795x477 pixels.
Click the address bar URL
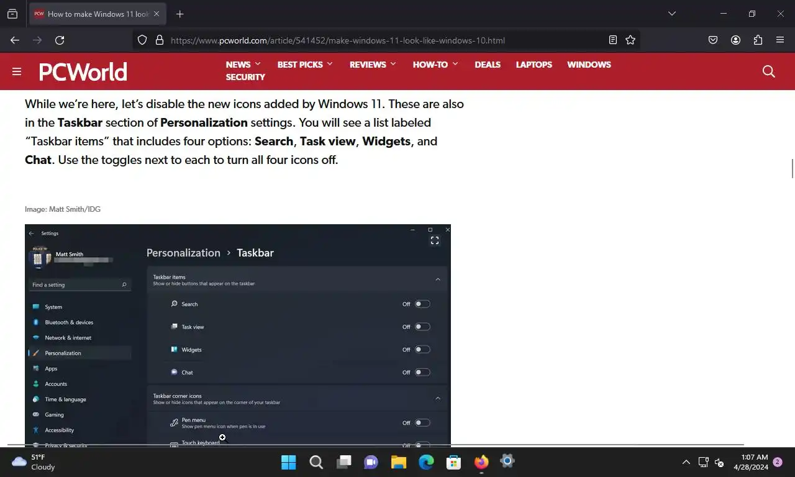pyautogui.click(x=338, y=40)
